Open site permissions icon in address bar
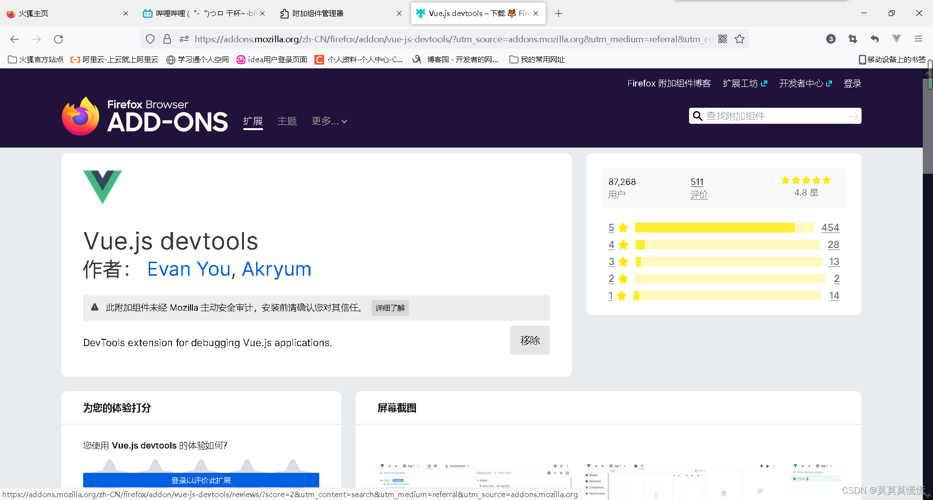Screen dimensions: 933x500 (x=184, y=39)
